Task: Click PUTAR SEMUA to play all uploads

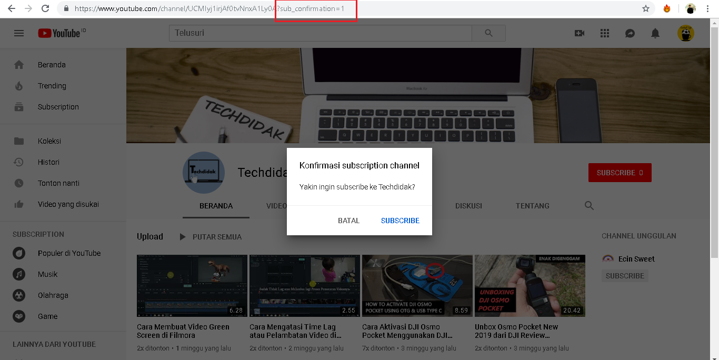Action: click(217, 236)
